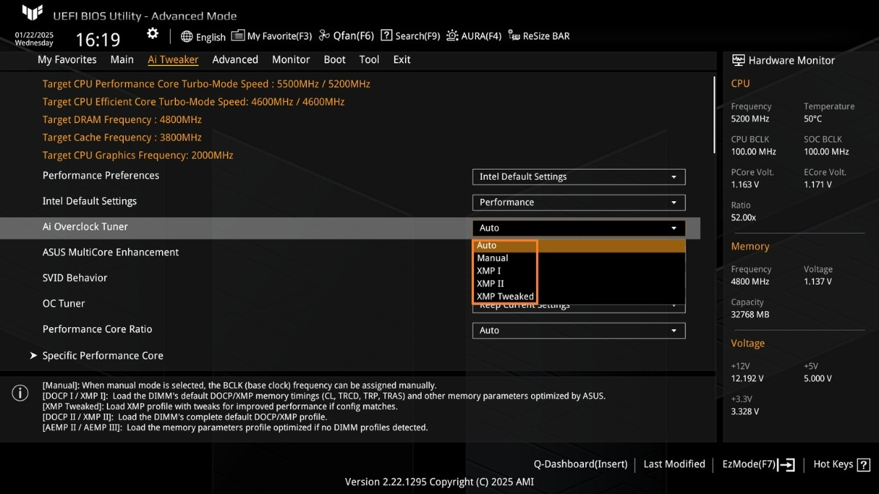Click Memory Voltage 1.137 V value

[817, 282]
